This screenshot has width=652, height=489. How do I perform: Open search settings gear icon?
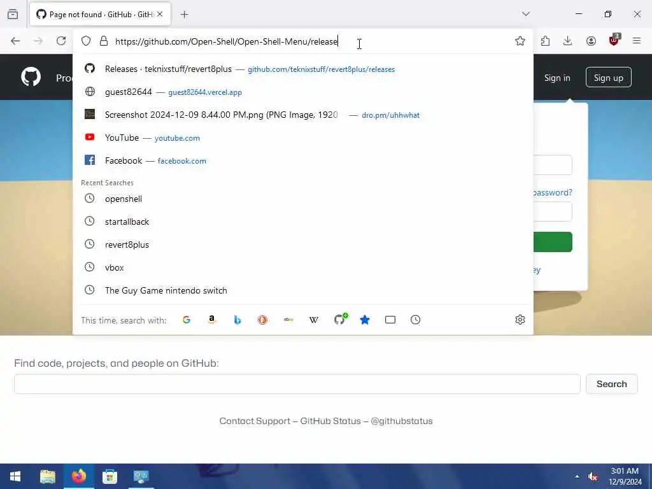tap(520, 320)
